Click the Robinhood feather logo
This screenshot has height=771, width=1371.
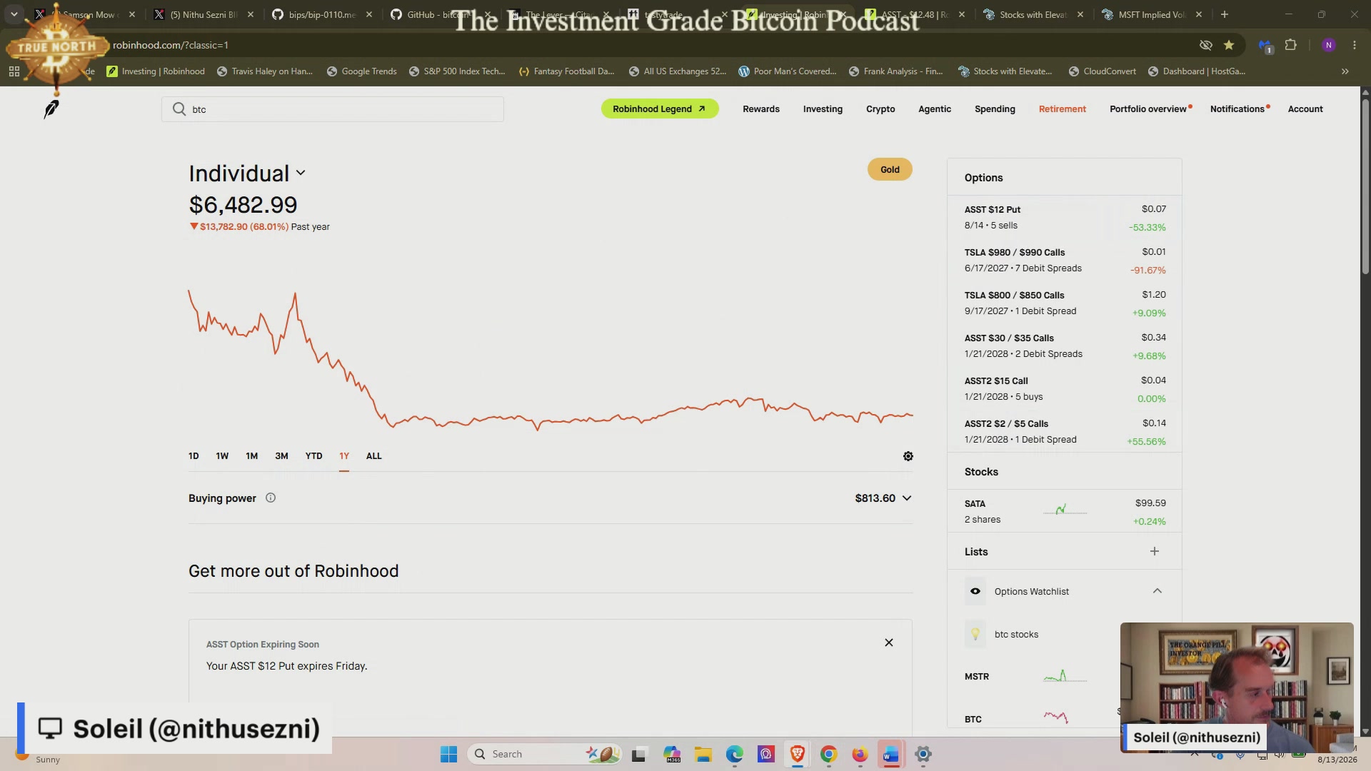[x=51, y=109]
